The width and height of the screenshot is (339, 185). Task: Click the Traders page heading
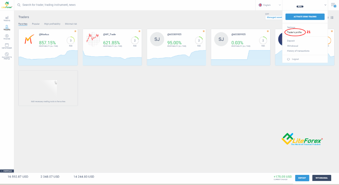24,17
